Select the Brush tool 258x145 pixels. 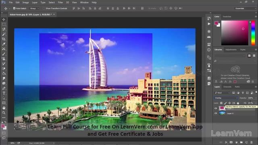[4, 54]
